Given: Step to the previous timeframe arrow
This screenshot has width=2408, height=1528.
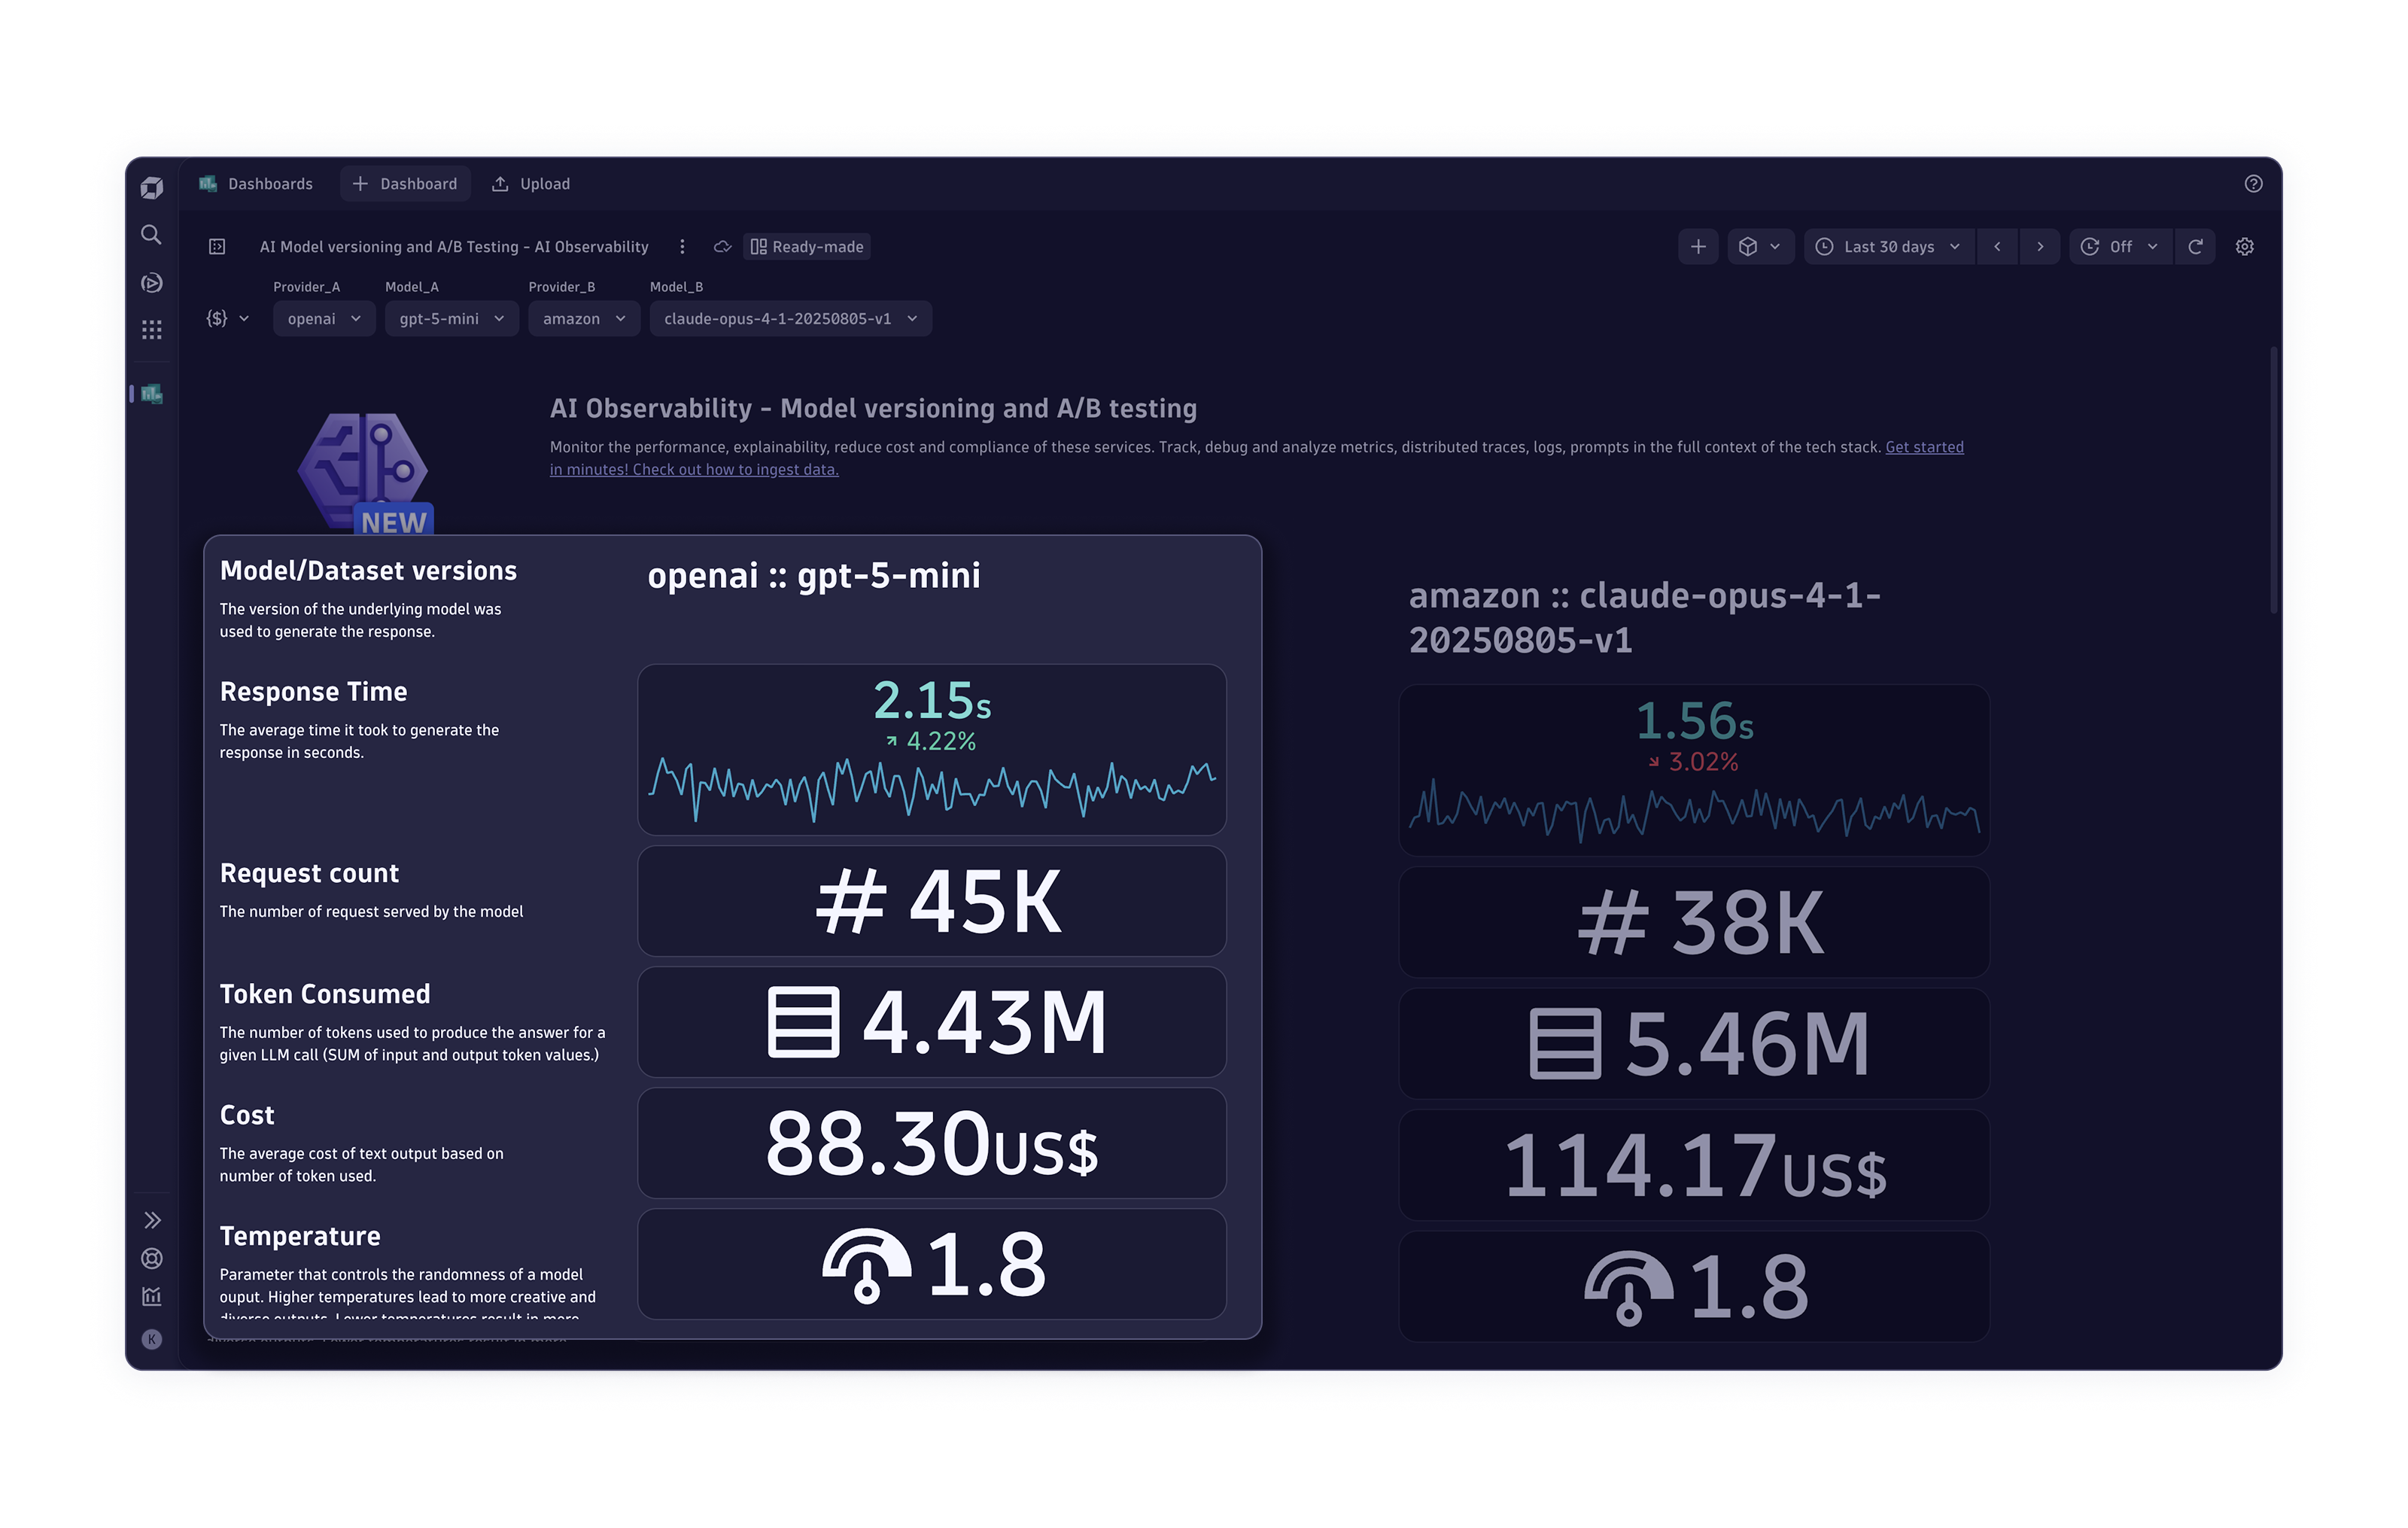Looking at the screenshot, I should [x=1997, y=247].
